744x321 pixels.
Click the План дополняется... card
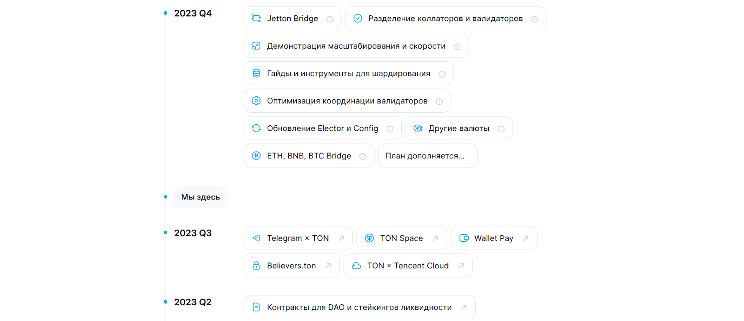(428, 155)
